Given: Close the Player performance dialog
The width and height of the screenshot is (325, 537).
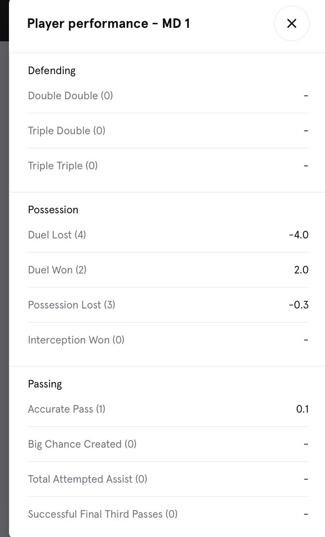Looking at the screenshot, I should click(291, 23).
